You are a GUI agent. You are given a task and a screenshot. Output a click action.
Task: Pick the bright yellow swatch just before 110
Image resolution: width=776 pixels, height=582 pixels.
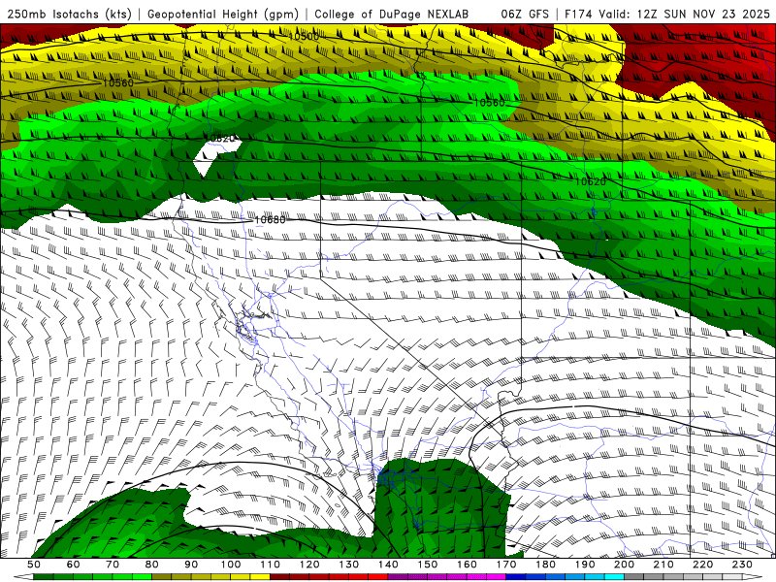[x=260, y=577]
